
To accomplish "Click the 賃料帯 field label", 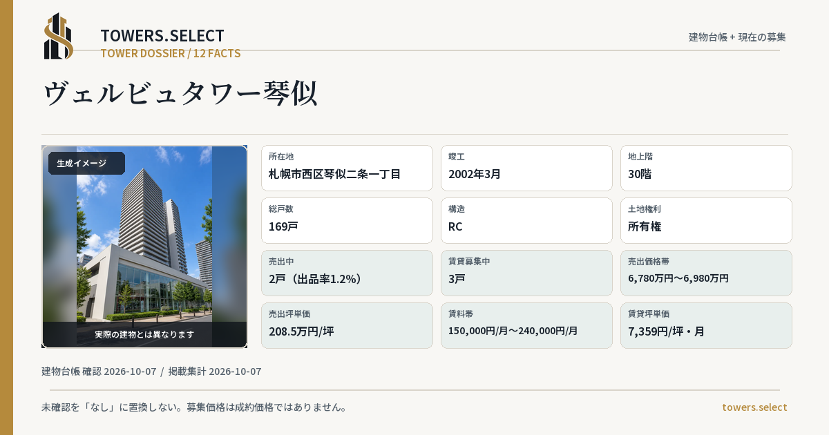I will coord(461,314).
